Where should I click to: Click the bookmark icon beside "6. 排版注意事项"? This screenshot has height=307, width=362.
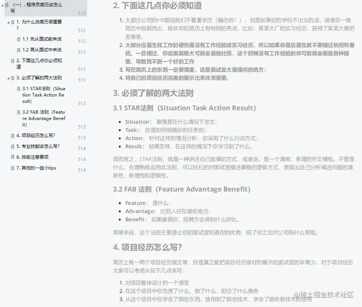coord(12,157)
